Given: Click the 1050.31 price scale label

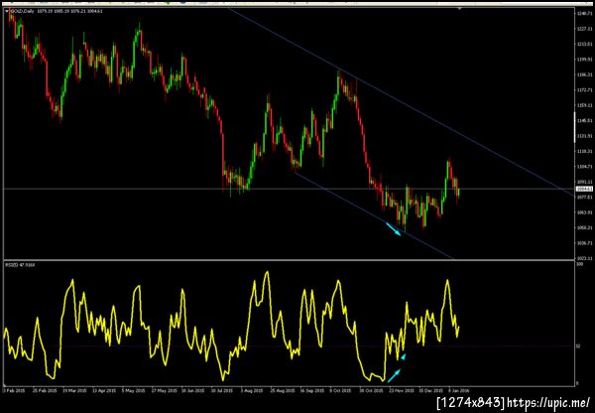Looking at the screenshot, I should (586, 227).
